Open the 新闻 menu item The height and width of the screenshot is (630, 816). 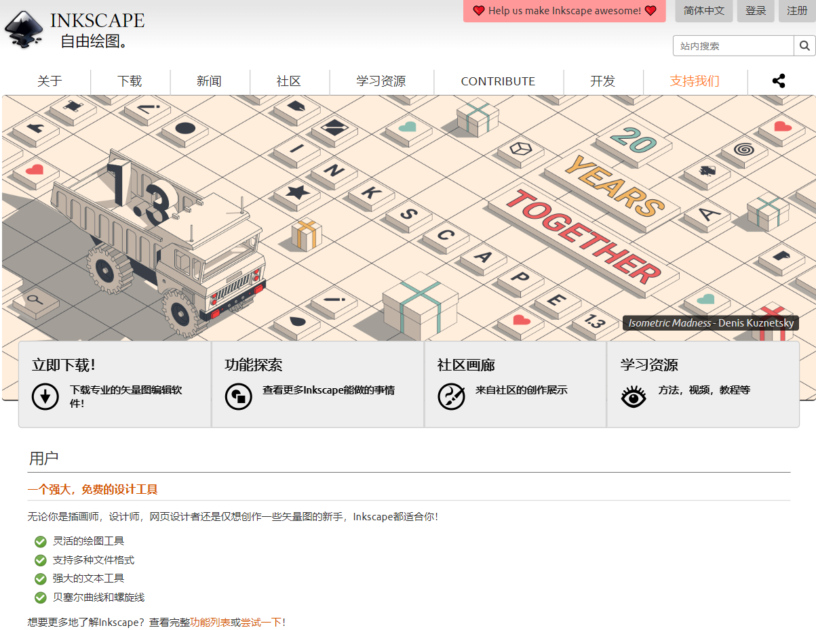(209, 81)
